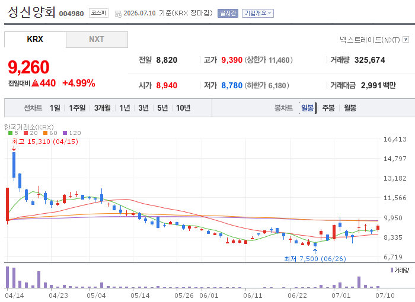Click the 코스피 market badge
The image size is (415, 302).
(x=98, y=12)
